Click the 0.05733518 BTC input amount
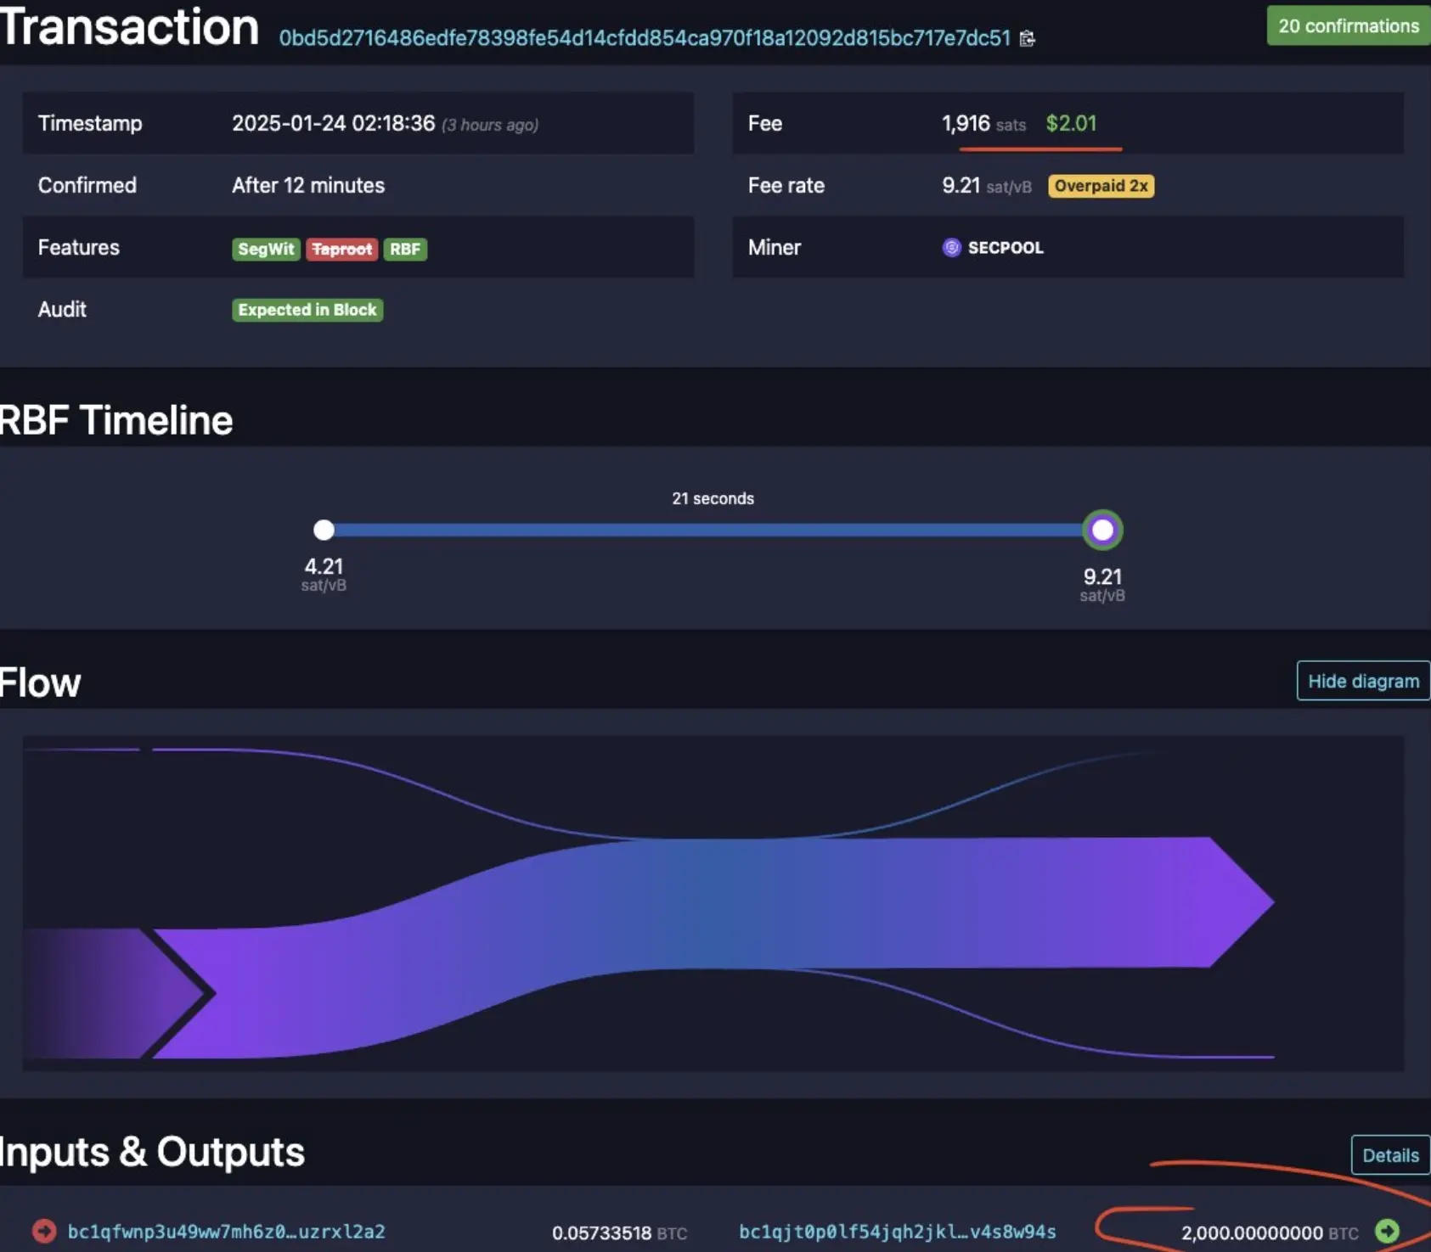The image size is (1431, 1252). point(600,1232)
